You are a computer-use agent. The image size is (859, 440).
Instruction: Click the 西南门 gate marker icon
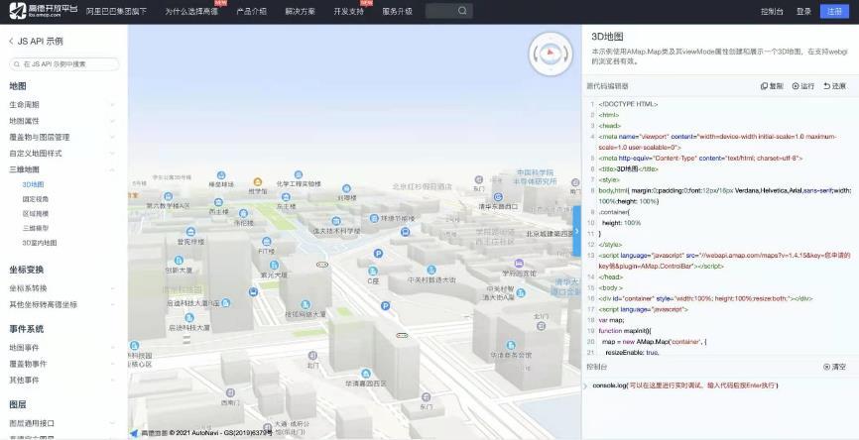point(230,392)
